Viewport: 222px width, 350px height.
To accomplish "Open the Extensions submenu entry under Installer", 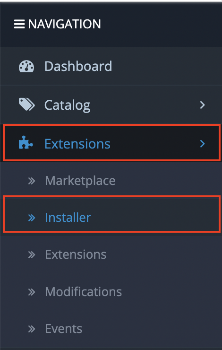I will point(76,254).
